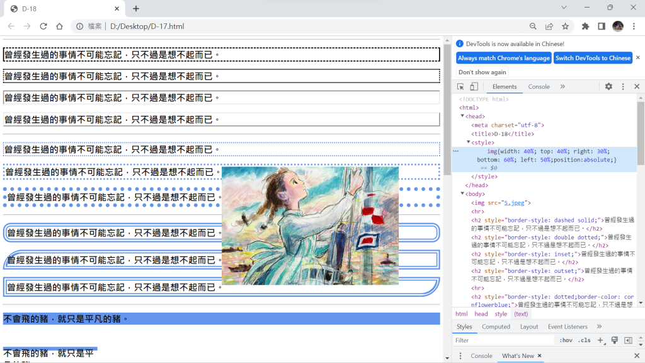Open the Extensions puzzle icon
645x363 pixels.
[585, 26]
